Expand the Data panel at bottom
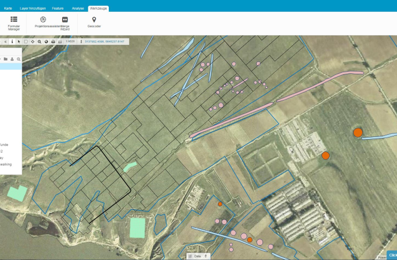 click(198, 256)
